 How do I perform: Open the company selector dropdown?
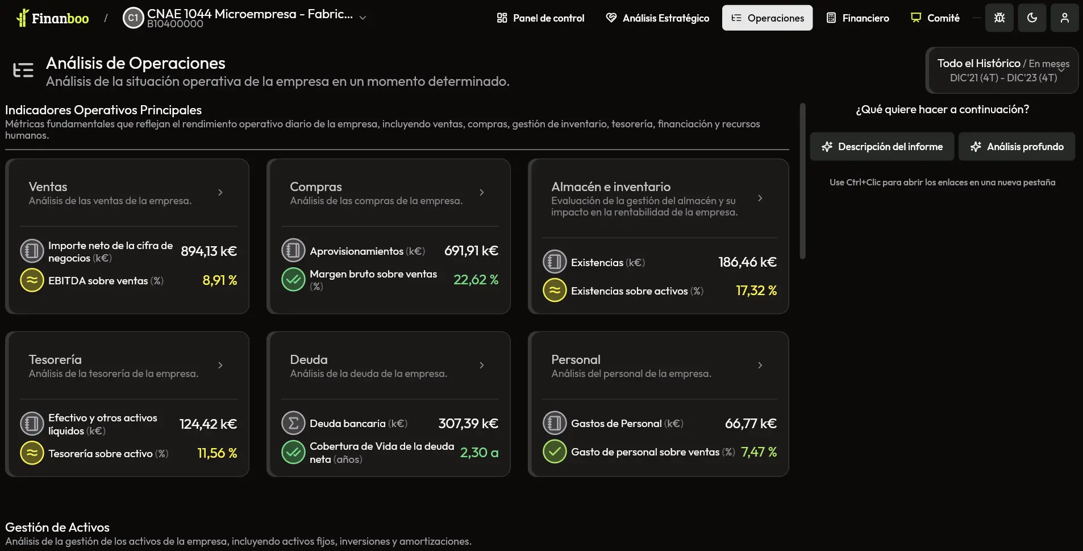[363, 18]
